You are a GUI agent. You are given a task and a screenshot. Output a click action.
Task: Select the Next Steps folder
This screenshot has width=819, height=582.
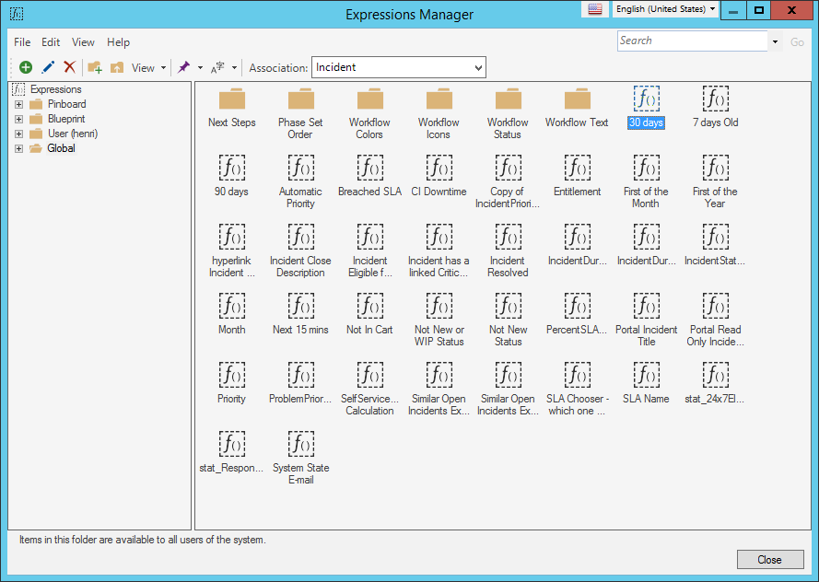[232, 108]
